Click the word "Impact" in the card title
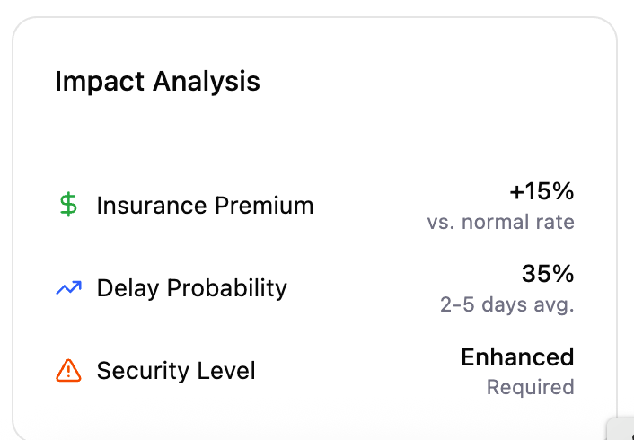The height and width of the screenshot is (440, 634). click(x=100, y=82)
